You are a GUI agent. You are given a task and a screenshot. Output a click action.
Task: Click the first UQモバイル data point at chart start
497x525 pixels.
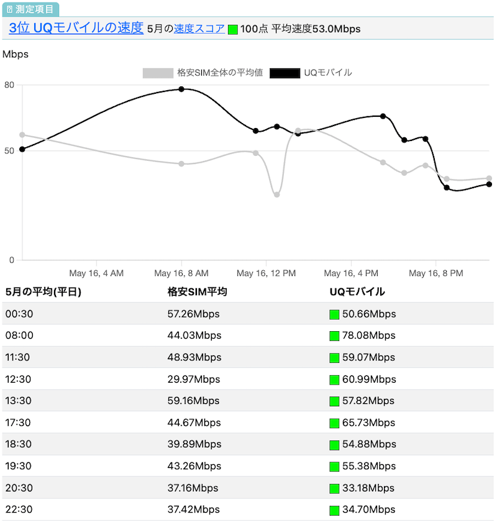click(x=22, y=149)
